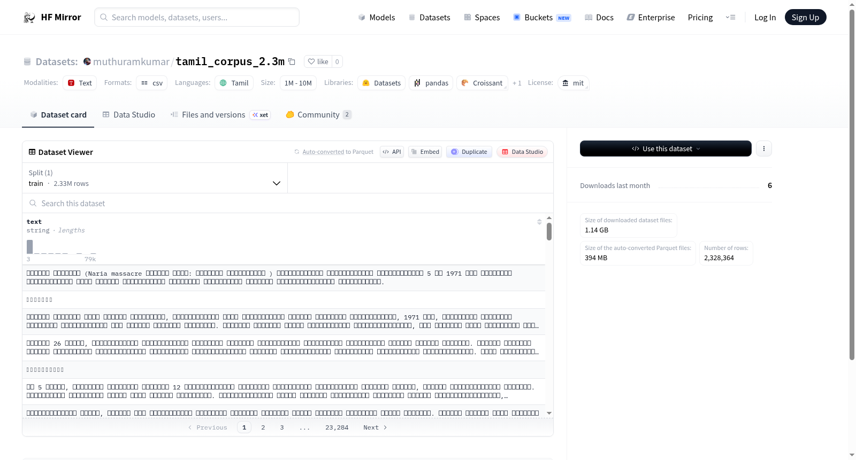Select the Tamil language tag
Screen dimensions: 856x460
tap(234, 83)
